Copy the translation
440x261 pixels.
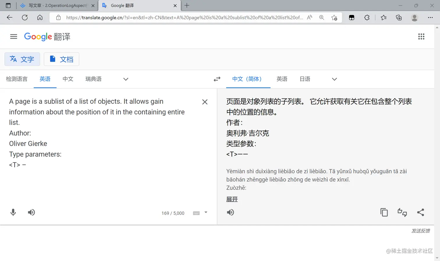[384, 212]
